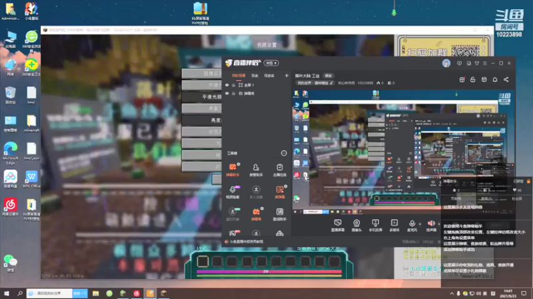Toggle visibility eye of 弹幕秀 source
The width and height of the screenshot is (533, 299).
[227, 93]
